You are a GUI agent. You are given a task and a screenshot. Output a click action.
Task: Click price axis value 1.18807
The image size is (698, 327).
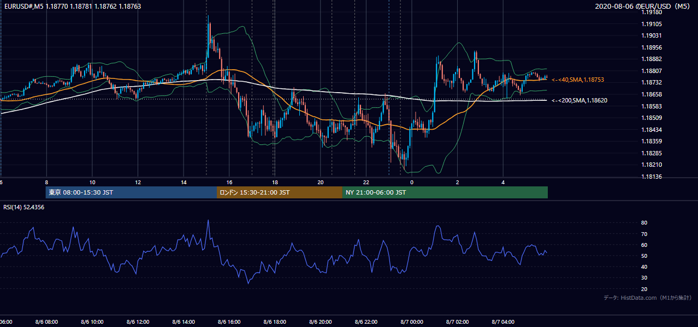[x=651, y=71]
